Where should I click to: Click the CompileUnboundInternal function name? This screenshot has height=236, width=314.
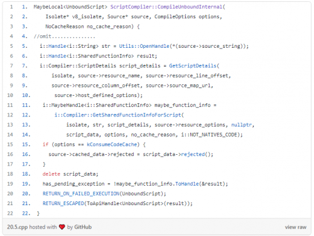pos(190,7)
